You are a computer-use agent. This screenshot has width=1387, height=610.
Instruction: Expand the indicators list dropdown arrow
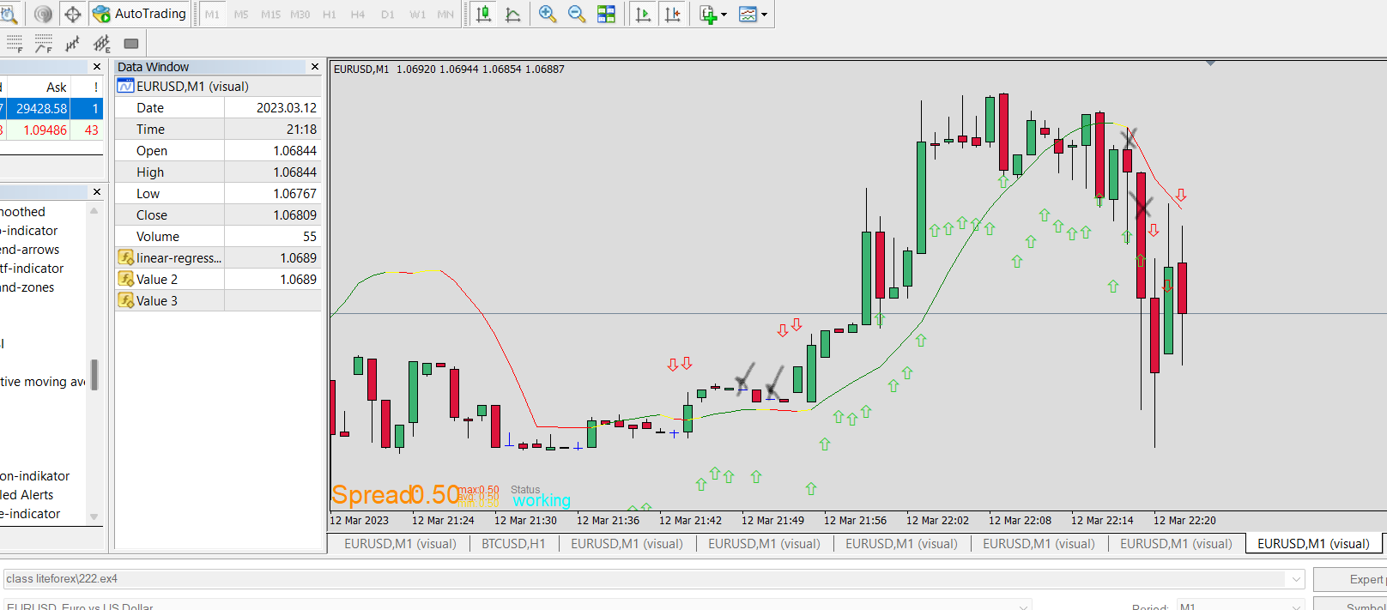pos(724,15)
